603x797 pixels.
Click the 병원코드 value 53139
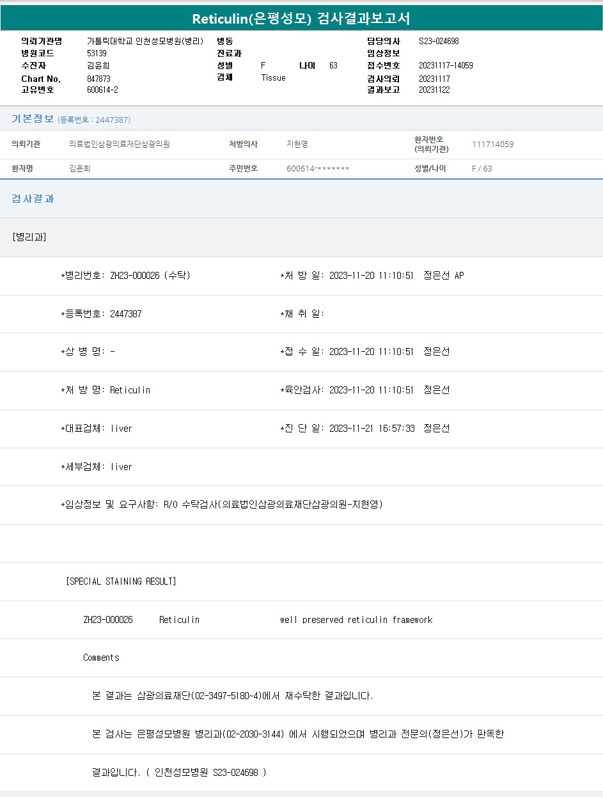point(97,53)
